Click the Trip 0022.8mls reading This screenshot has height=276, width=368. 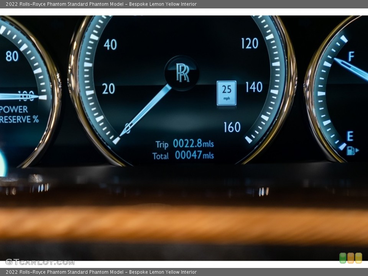coord(184,144)
